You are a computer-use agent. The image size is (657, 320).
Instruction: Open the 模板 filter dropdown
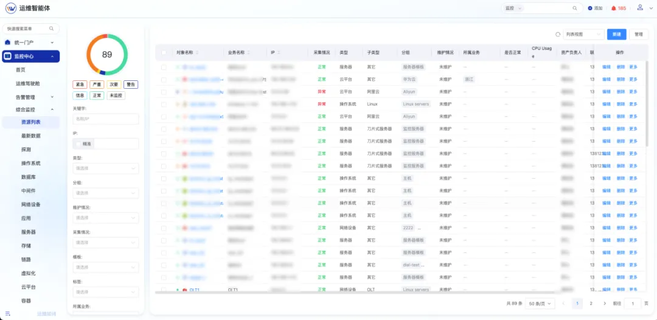106,267
